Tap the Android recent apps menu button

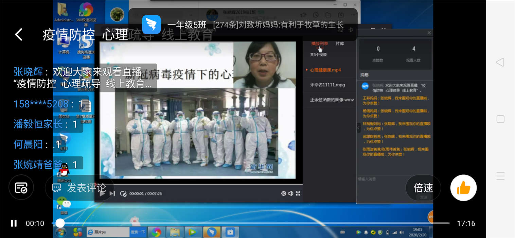point(500,176)
